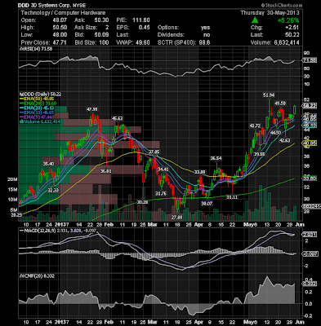Click the 36.54 price label in April
The image size is (321, 326).
point(216,158)
